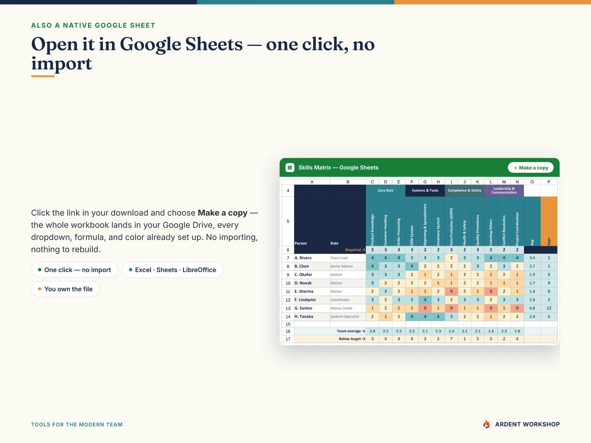
Task: Click the Google Sheets icon in header
Action: click(290, 168)
